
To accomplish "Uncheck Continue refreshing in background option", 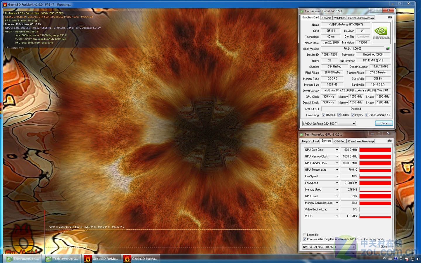I will click(305, 239).
